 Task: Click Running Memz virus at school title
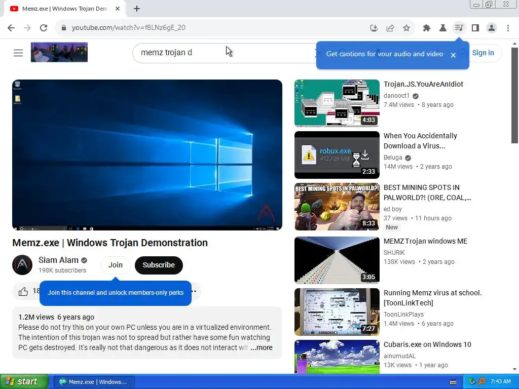pyautogui.click(x=433, y=298)
